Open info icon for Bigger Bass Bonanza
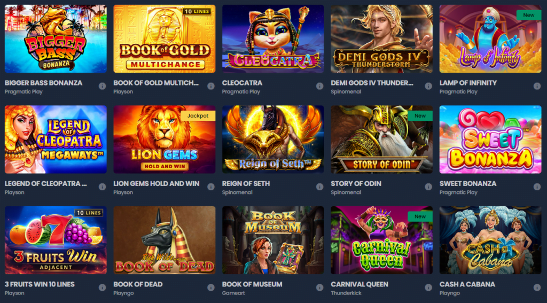The image size is (547, 303). click(x=102, y=86)
